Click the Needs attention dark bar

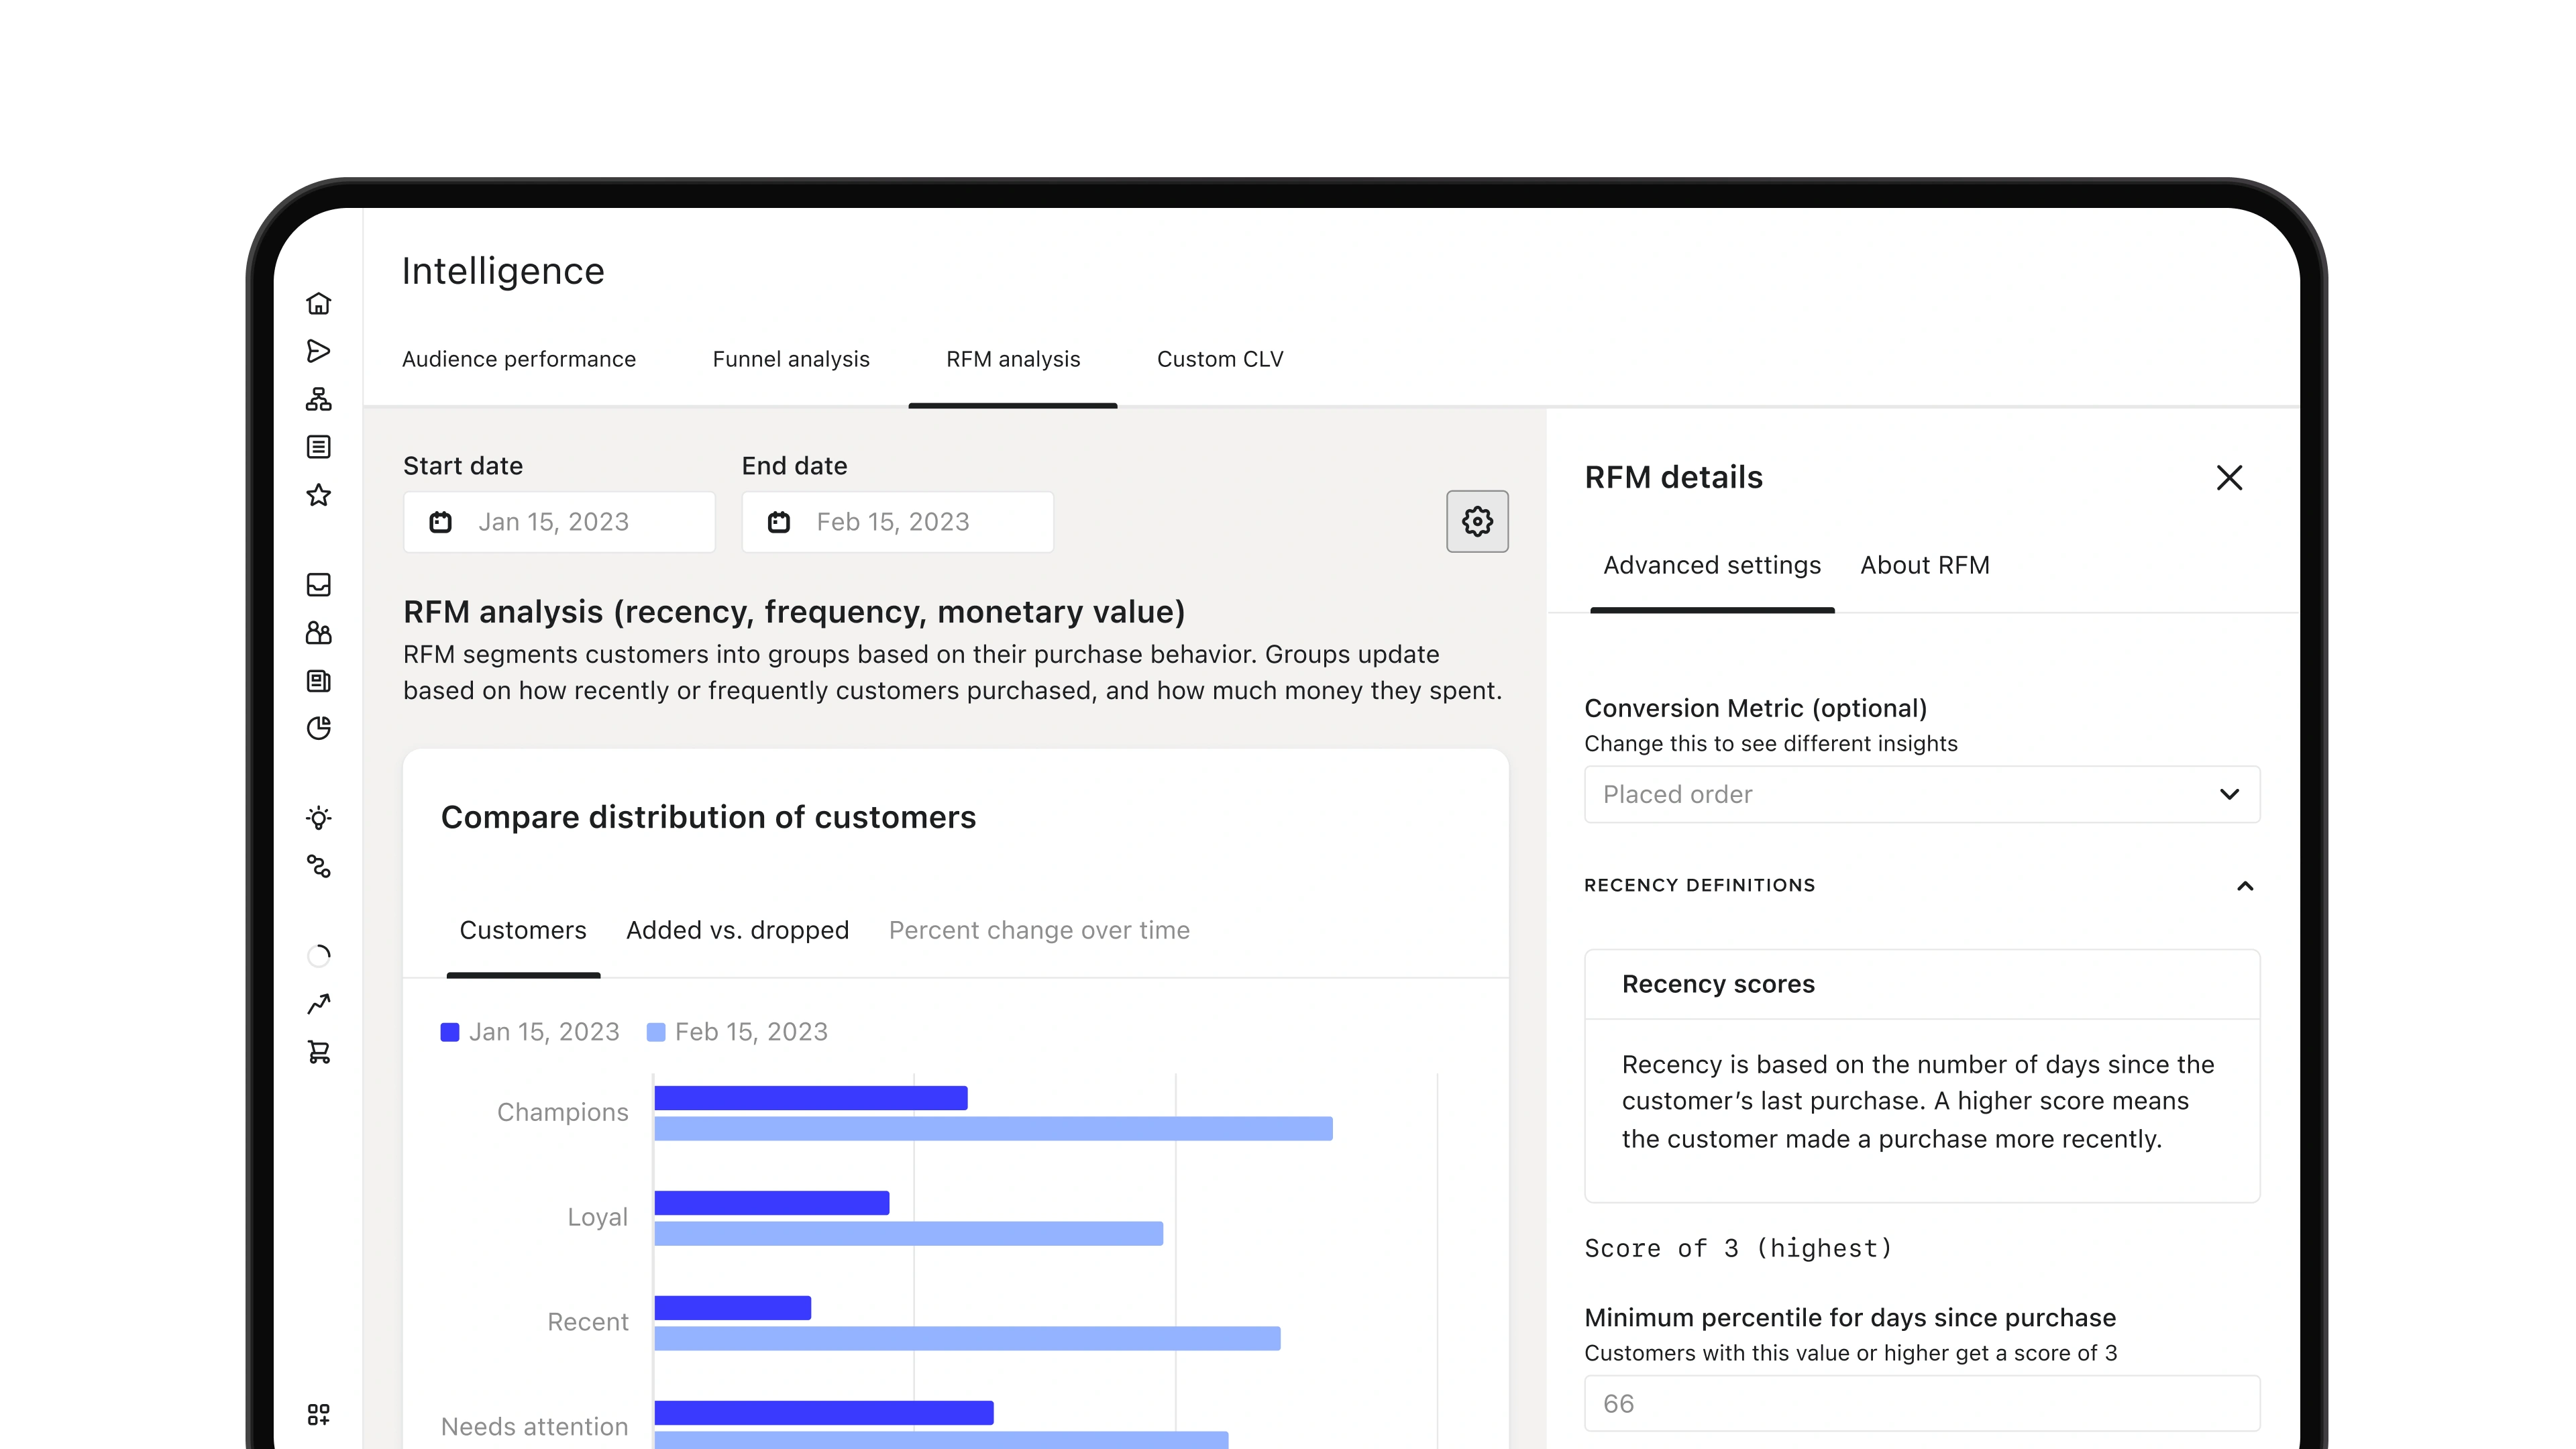(x=824, y=1413)
